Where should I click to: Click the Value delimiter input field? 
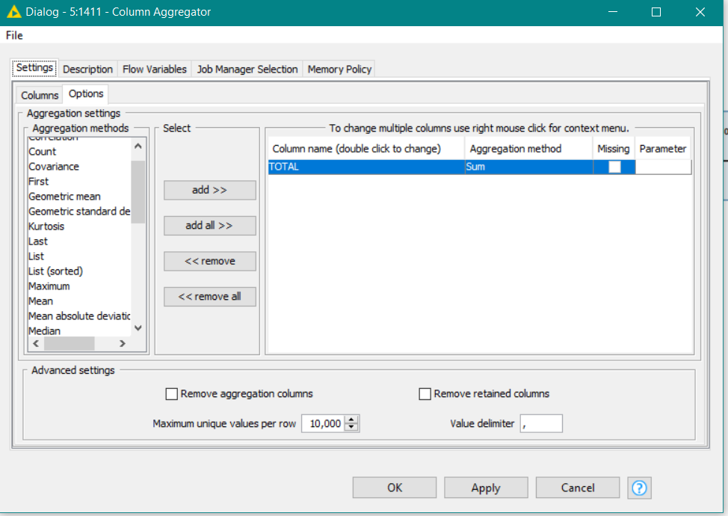point(540,423)
